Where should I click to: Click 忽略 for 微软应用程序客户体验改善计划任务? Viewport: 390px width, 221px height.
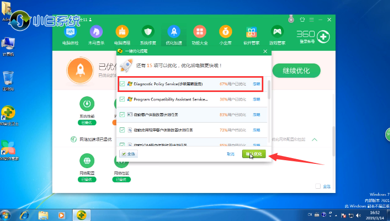tap(256, 130)
